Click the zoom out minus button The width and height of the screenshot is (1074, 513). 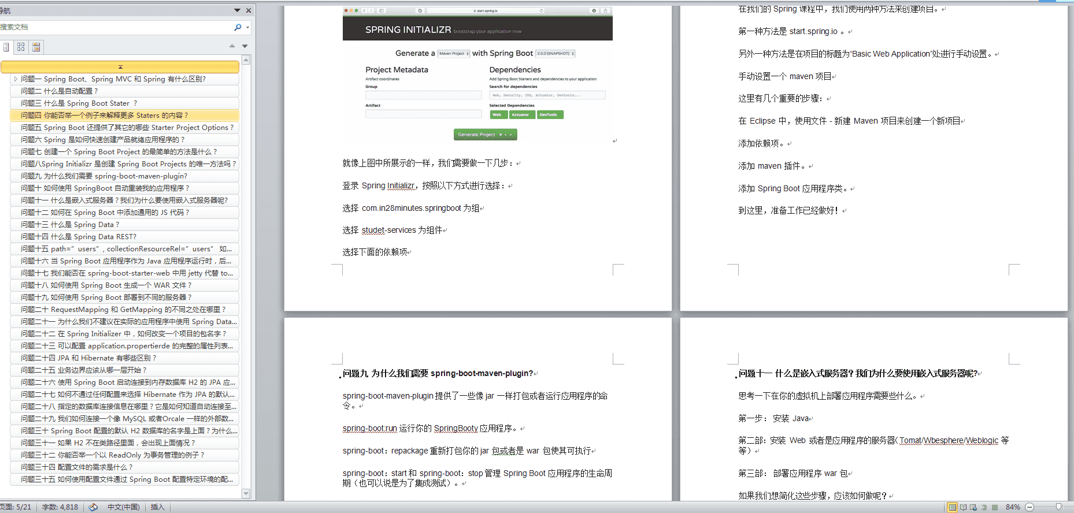coord(1029,507)
